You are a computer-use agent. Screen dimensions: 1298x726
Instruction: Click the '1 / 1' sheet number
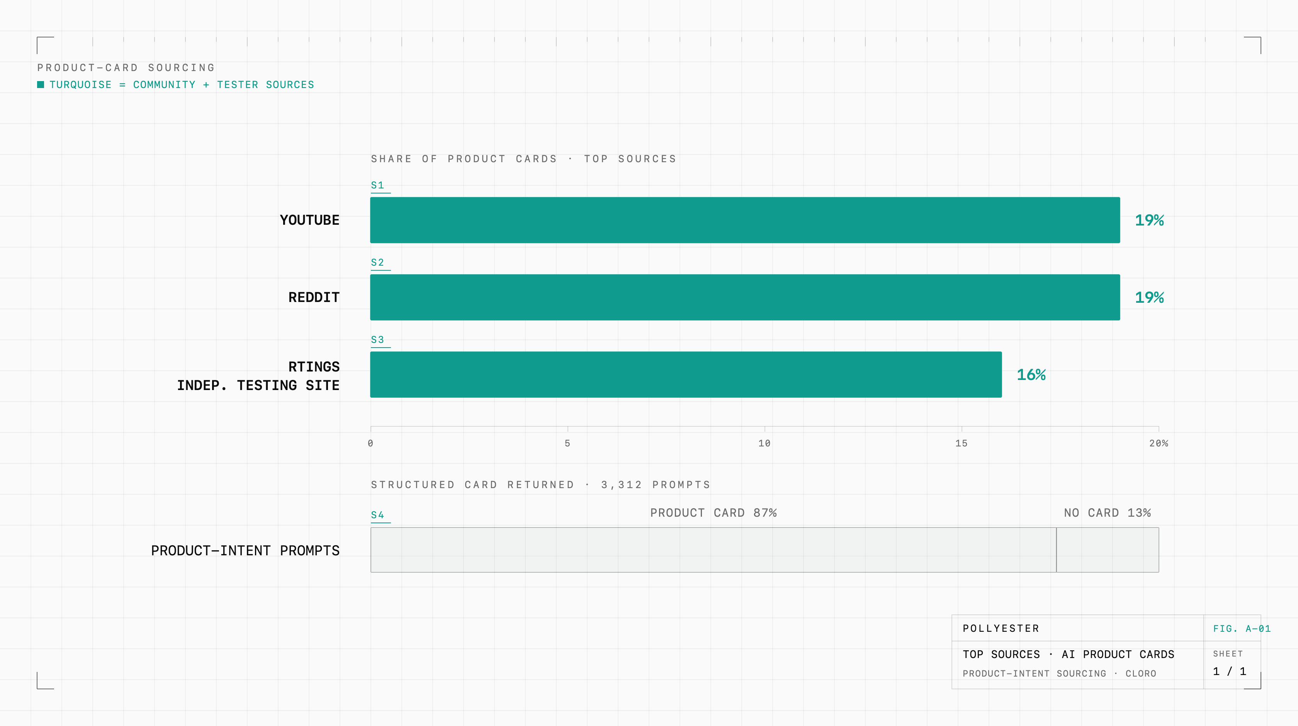1230,671
